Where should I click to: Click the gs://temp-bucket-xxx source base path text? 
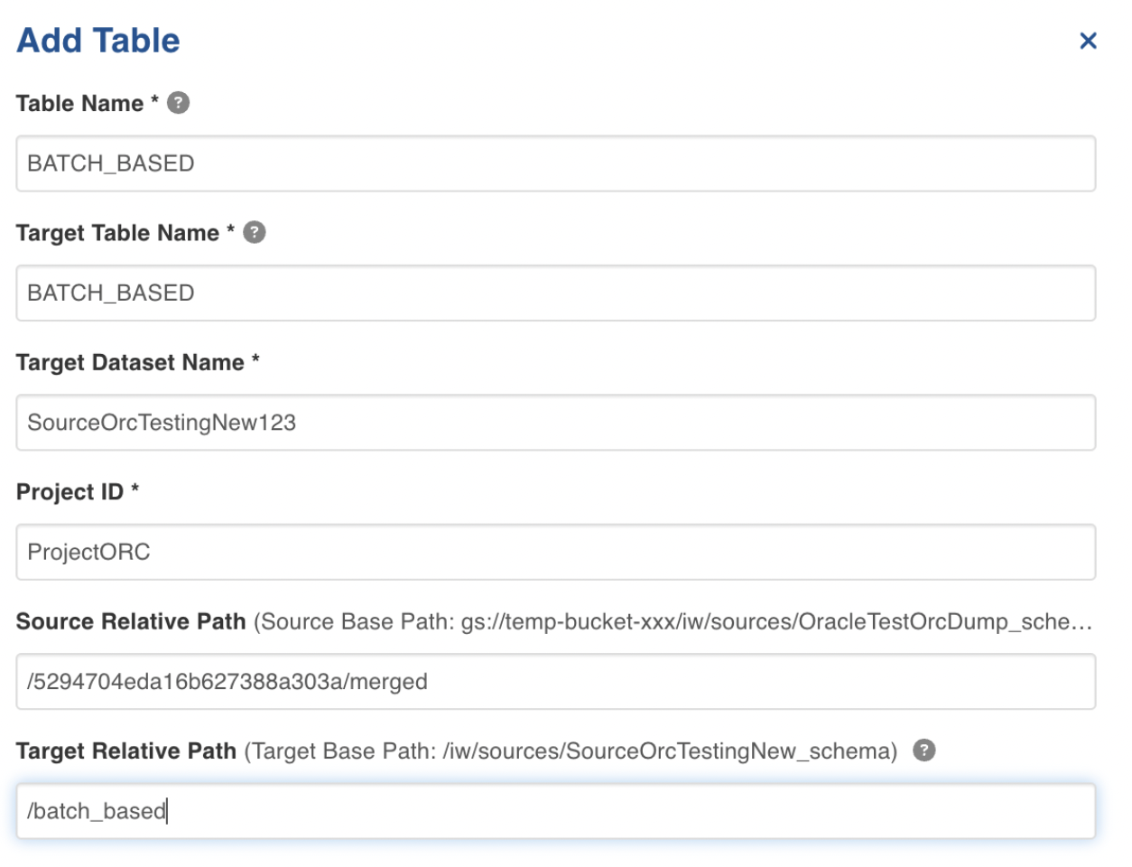click(776, 621)
